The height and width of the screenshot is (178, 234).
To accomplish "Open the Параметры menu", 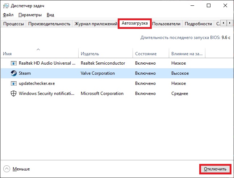I will [30, 15].
